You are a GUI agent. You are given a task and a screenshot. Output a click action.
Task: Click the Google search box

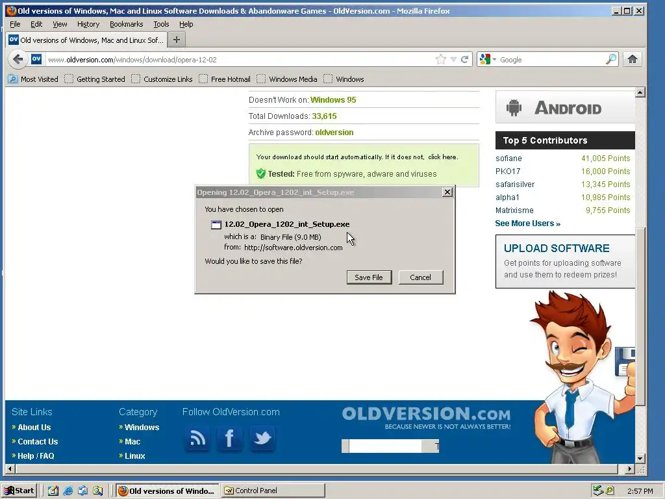(551, 59)
